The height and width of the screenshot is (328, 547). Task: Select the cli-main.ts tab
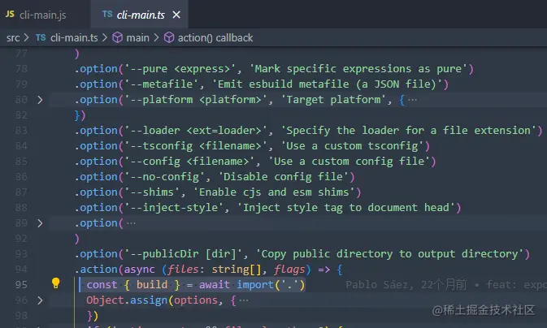(x=141, y=15)
